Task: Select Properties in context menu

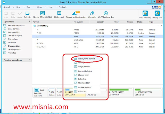Action: [x=80, y=91]
